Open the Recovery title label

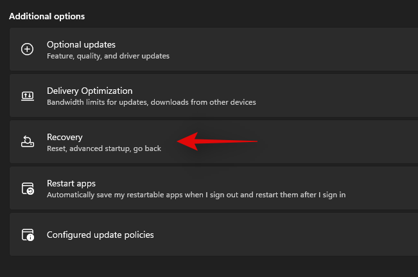[x=65, y=137]
